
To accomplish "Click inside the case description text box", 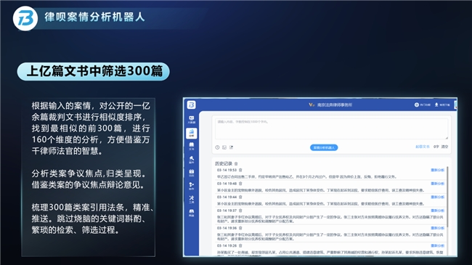I will 331,129.
